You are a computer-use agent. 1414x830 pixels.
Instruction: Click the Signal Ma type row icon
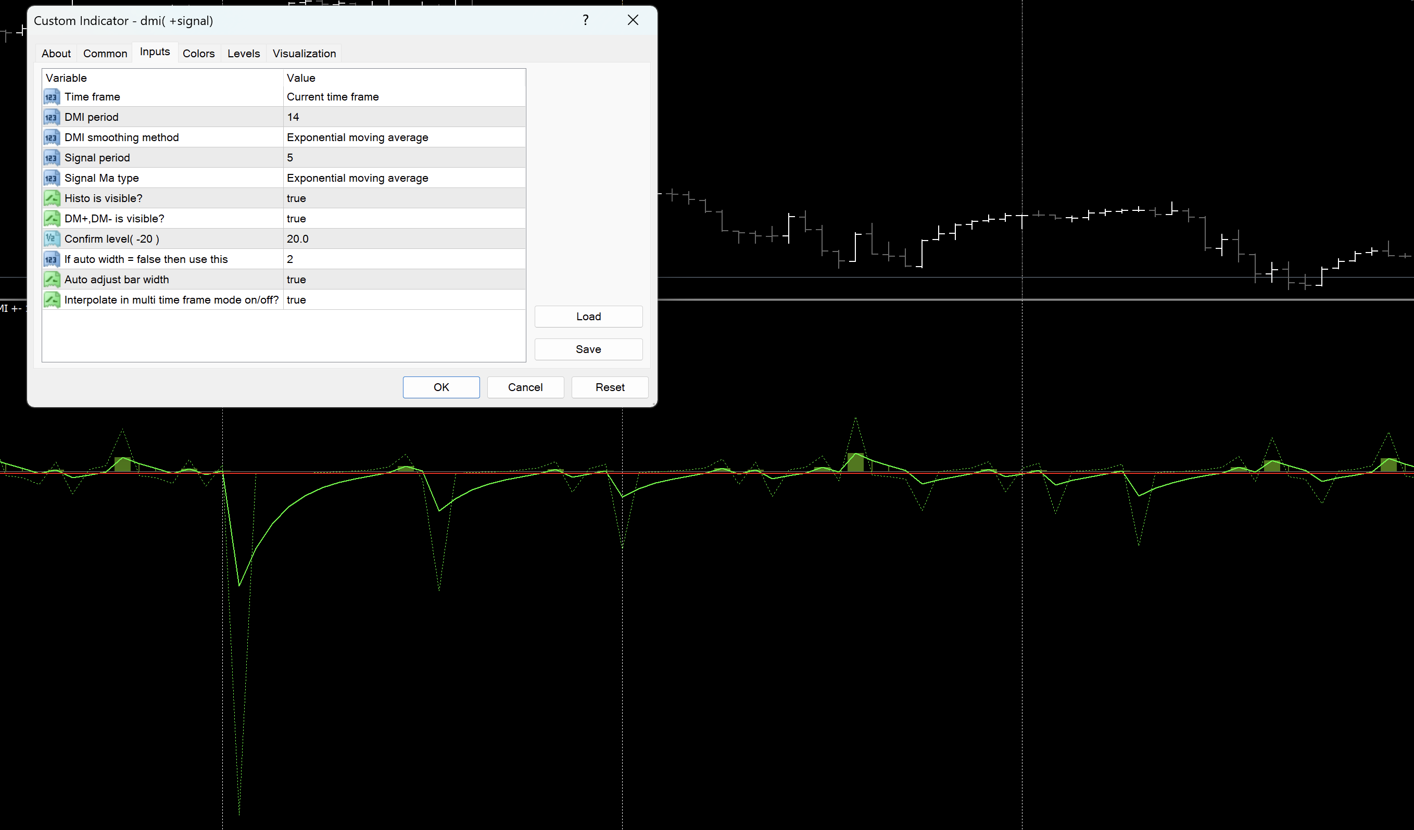(51, 178)
